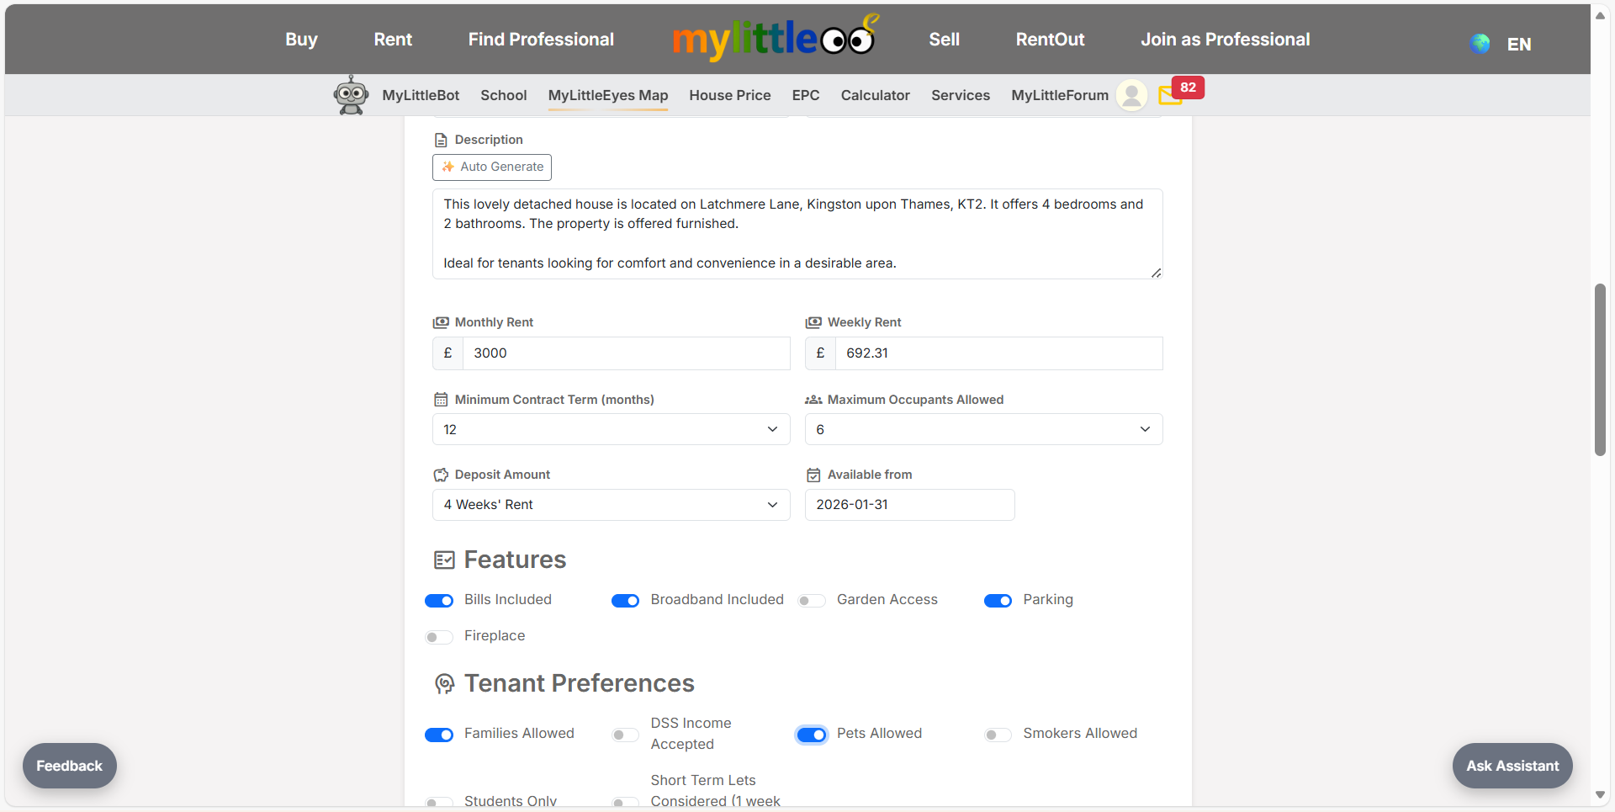
Task: Open the Deposit Amount dropdown
Action: (611, 505)
